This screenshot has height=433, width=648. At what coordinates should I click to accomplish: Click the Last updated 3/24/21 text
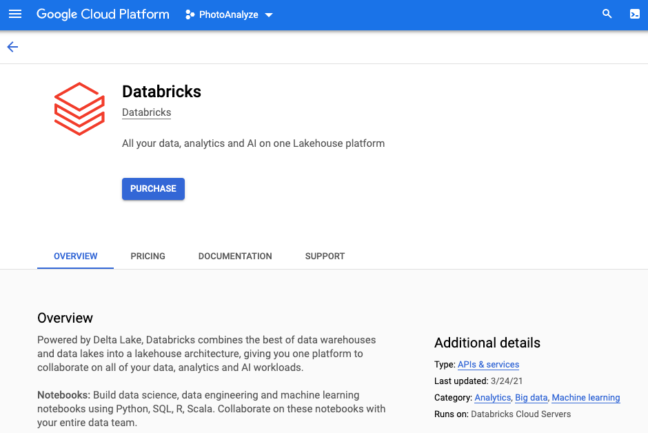click(x=478, y=381)
